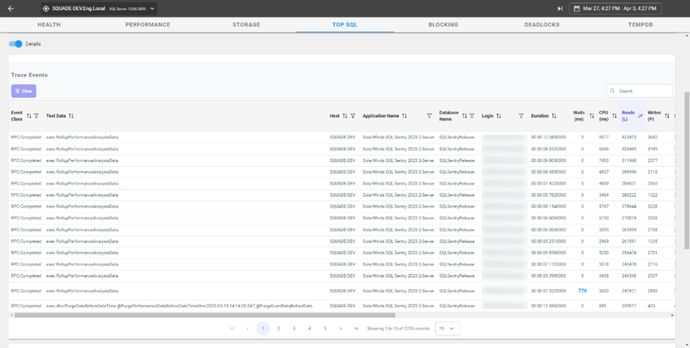Click the page vertical scrollbar
690x348 pixels.
click(x=687, y=170)
